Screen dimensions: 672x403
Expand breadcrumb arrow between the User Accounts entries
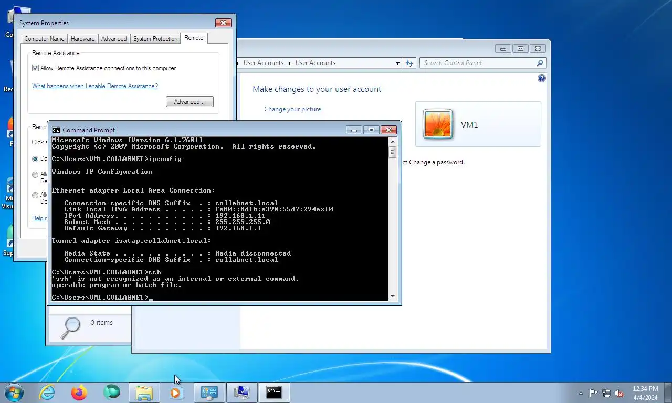point(289,63)
